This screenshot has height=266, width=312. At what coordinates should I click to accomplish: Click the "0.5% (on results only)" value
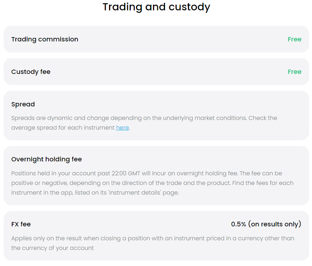(x=266, y=224)
